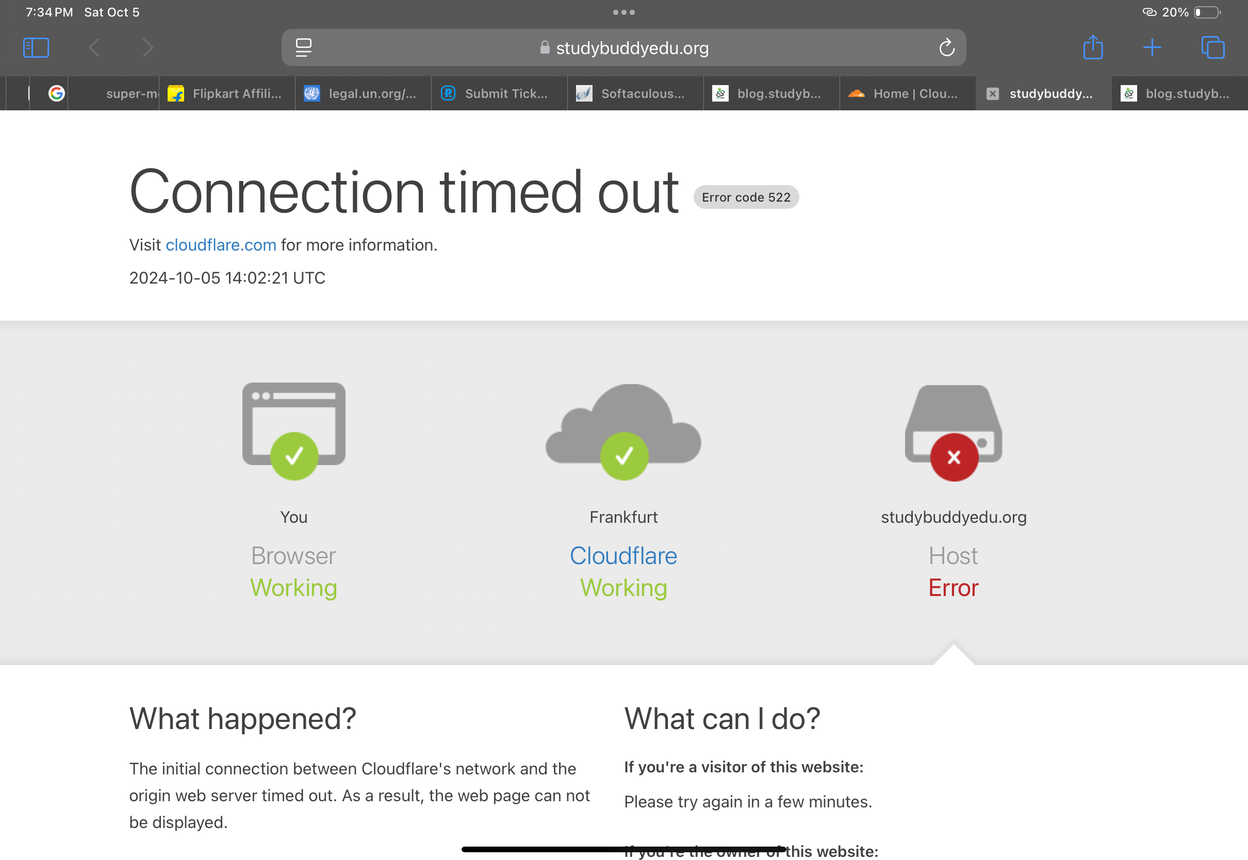Show the tab overview
Image resolution: width=1248 pixels, height=860 pixels.
[1212, 47]
